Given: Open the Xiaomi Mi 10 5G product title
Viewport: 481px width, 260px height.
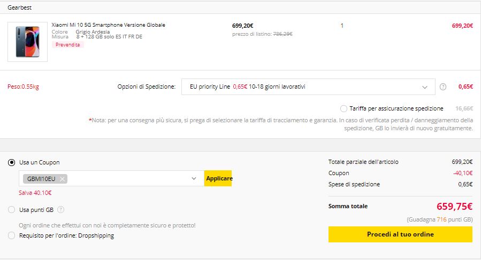Looking at the screenshot, I should point(108,25).
